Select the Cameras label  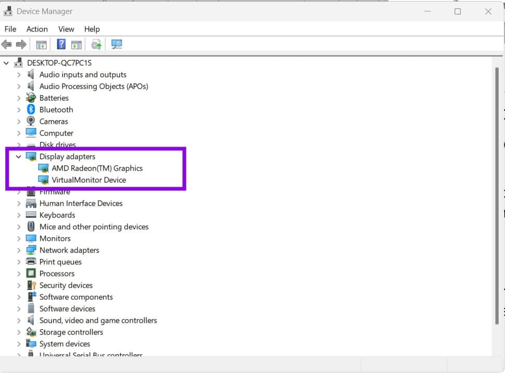coord(54,121)
